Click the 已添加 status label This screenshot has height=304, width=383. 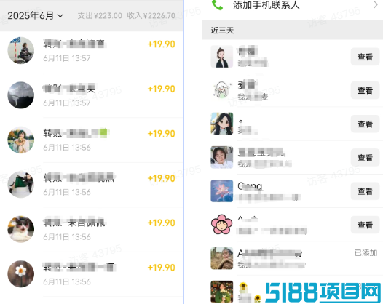coord(366,253)
